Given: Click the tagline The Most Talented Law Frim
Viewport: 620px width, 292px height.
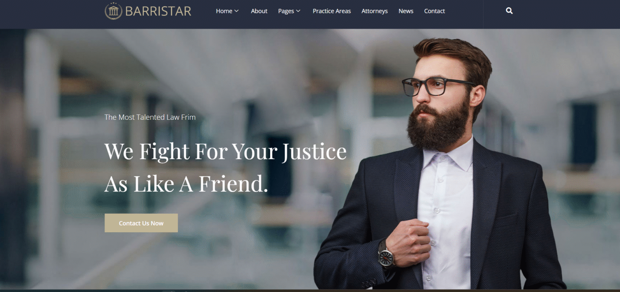Looking at the screenshot, I should tap(150, 117).
